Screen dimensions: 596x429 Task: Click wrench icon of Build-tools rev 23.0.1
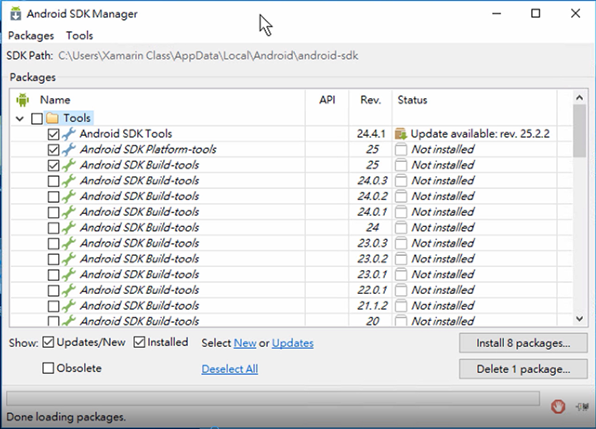(x=68, y=274)
